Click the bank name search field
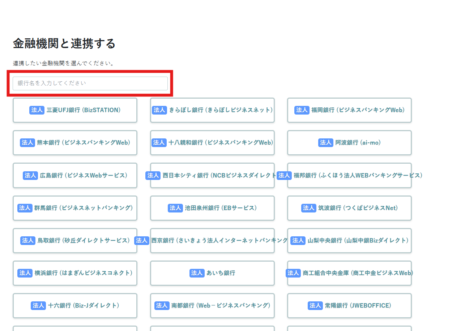Viewport: 465px width, 331px height. [90, 83]
